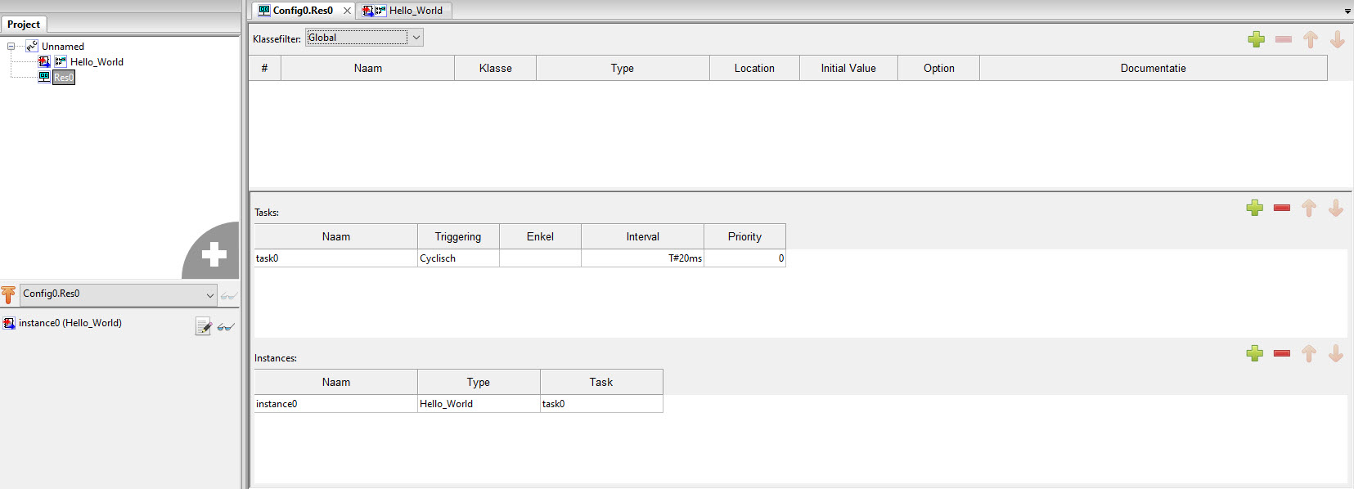The image size is (1354, 489).
Task: Click the Option column header
Action: pos(939,68)
